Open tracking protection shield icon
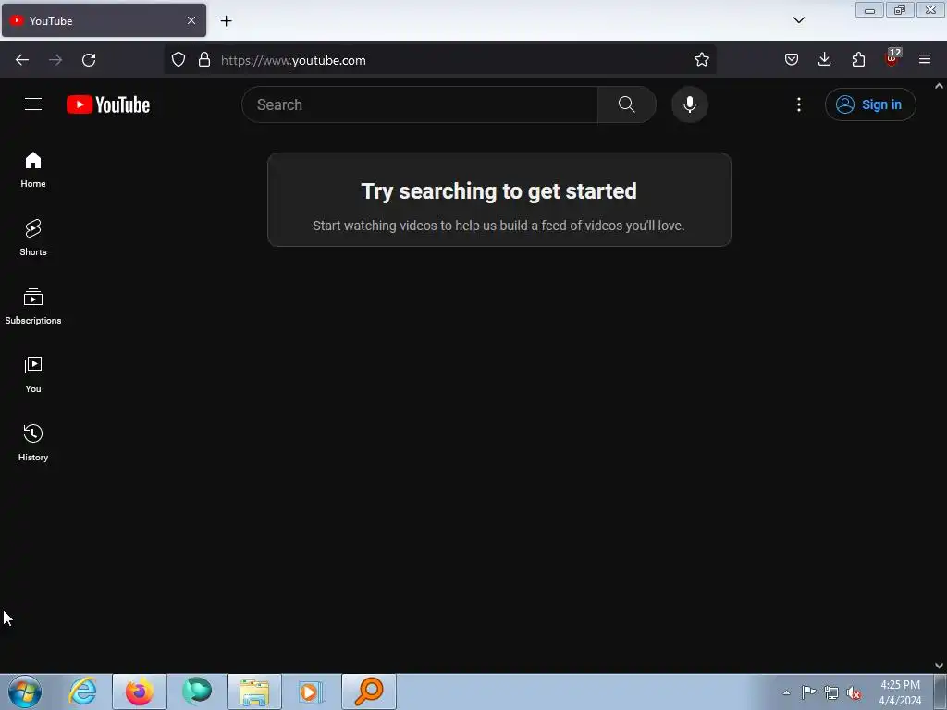 tap(178, 60)
